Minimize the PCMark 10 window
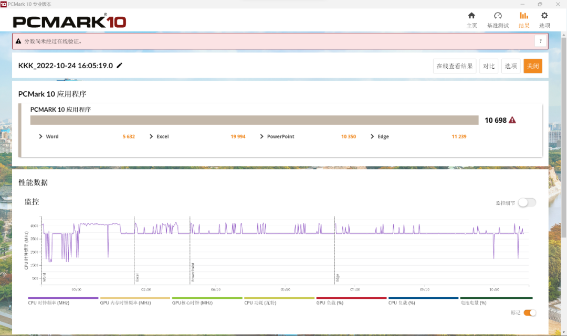The image size is (567, 336). tap(522, 4)
